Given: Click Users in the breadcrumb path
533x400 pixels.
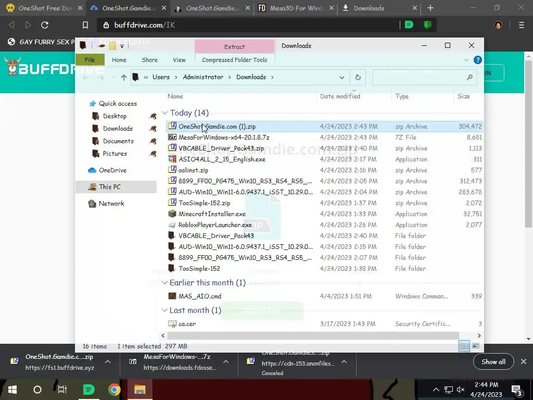Looking at the screenshot, I should click(x=161, y=77).
